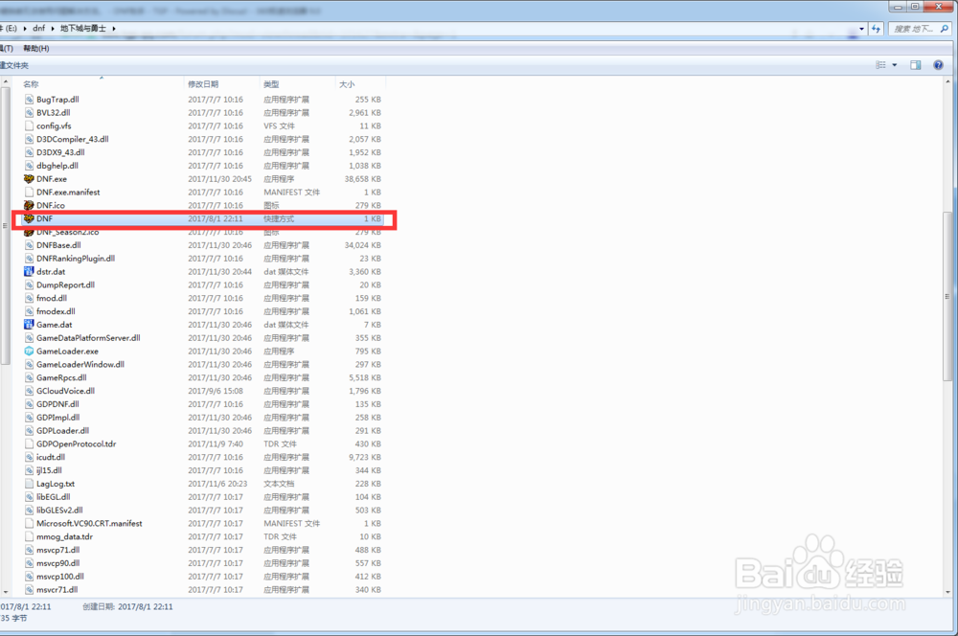Image resolution: width=958 pixels, height=636 pixels.
Task: Sort by the 大小 column header
Action: (347, 84)
